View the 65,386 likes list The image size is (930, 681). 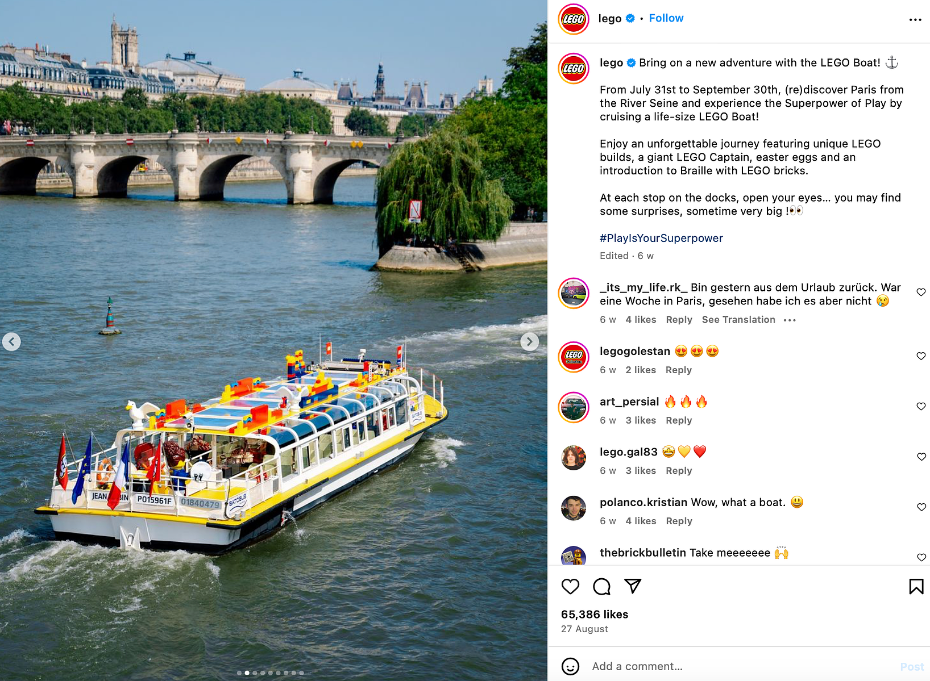coord(595,615)
